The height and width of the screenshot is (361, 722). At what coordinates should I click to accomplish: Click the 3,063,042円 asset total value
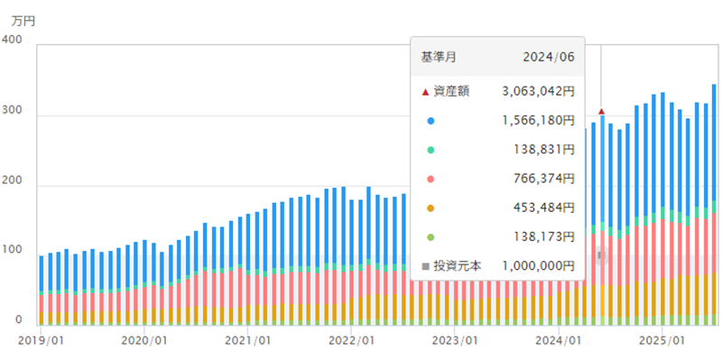point(538,91)
